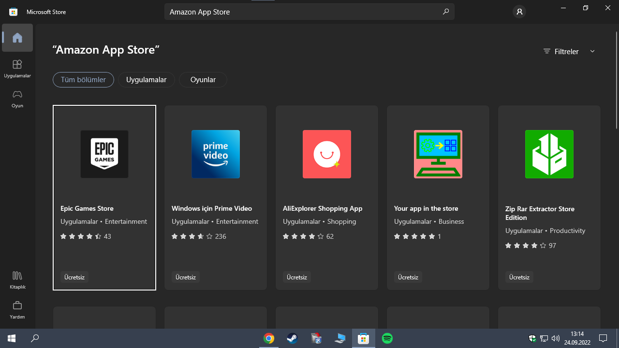Open Windows Security from the system tray

point(532,338)
